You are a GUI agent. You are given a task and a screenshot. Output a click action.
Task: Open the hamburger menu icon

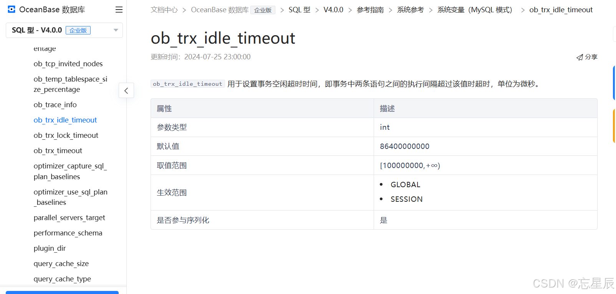(119, 10)
